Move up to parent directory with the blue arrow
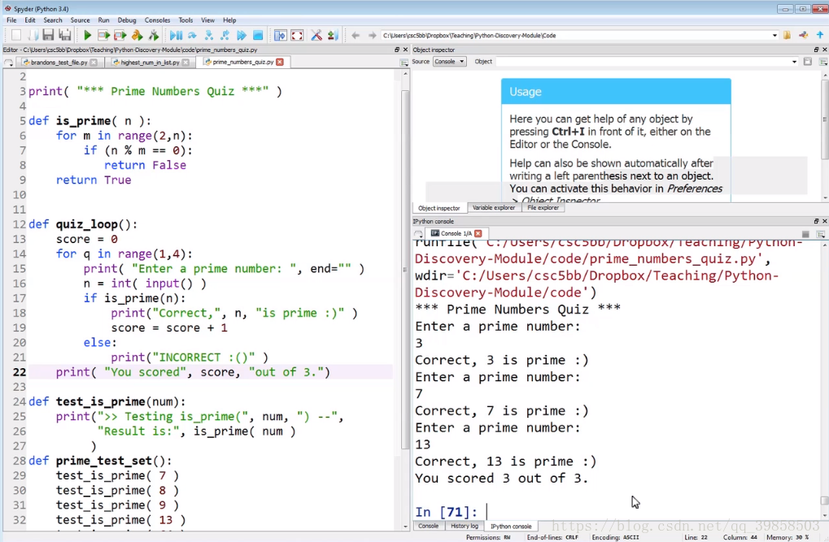The image size is (829, 542). tap(820, 36)
